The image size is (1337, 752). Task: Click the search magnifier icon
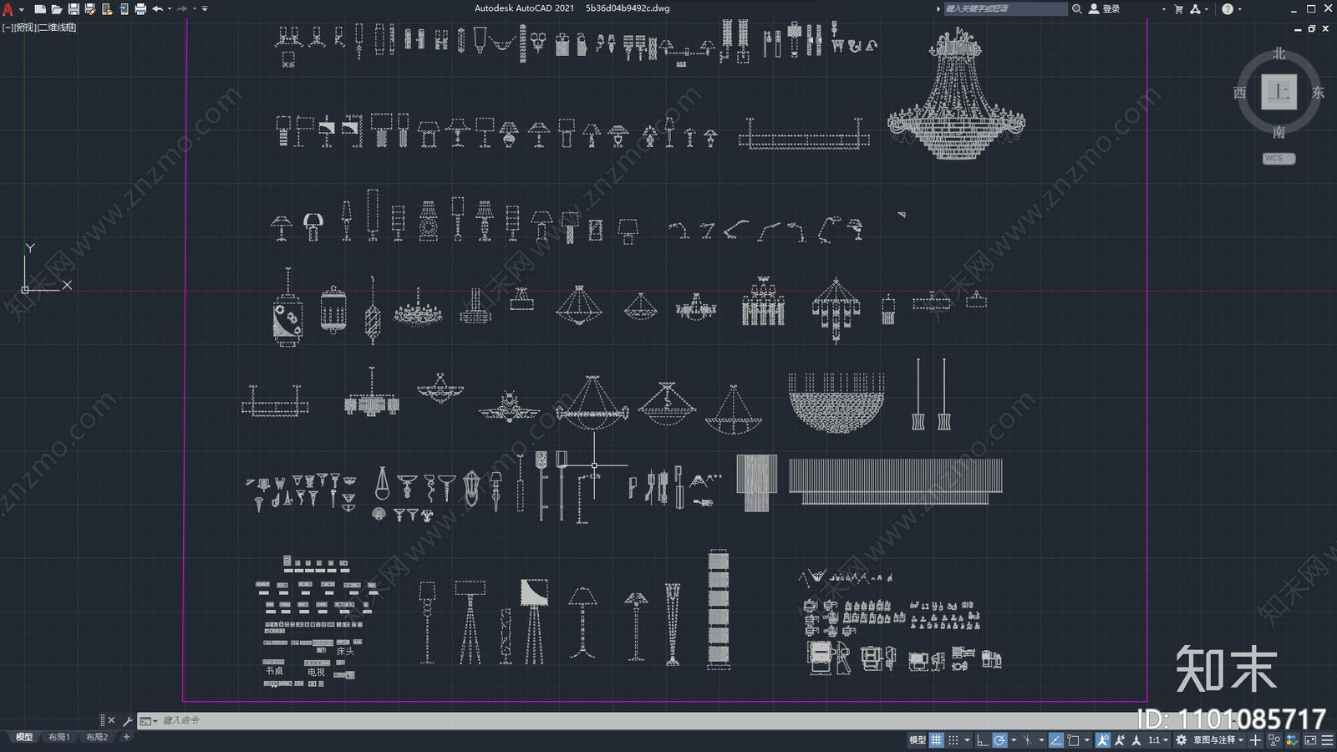pyautogui.click(x=1077, y=8)
